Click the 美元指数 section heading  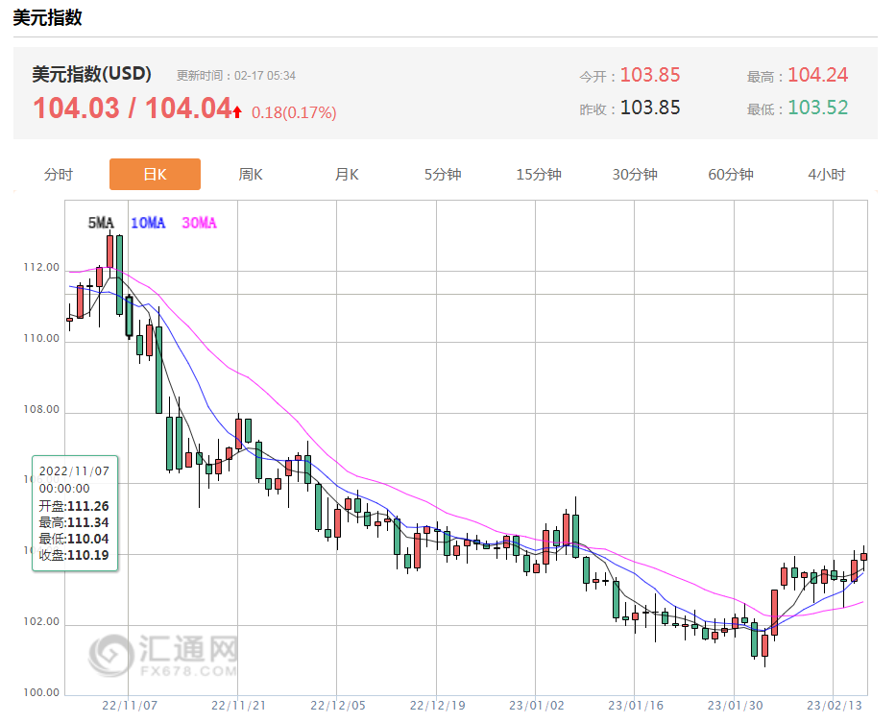tap(47, 17)
